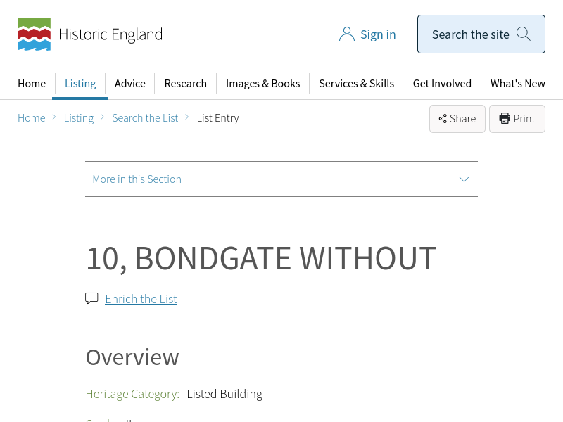
Task: Click the Home breadcrumb link
Action: [x=32, y=118]
